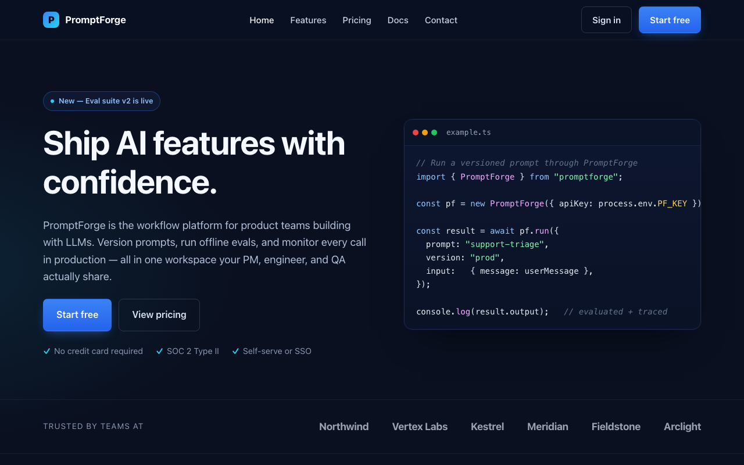Click the PromptForge brand name
This screenshot has height=465, width=744.
(95, 20)
